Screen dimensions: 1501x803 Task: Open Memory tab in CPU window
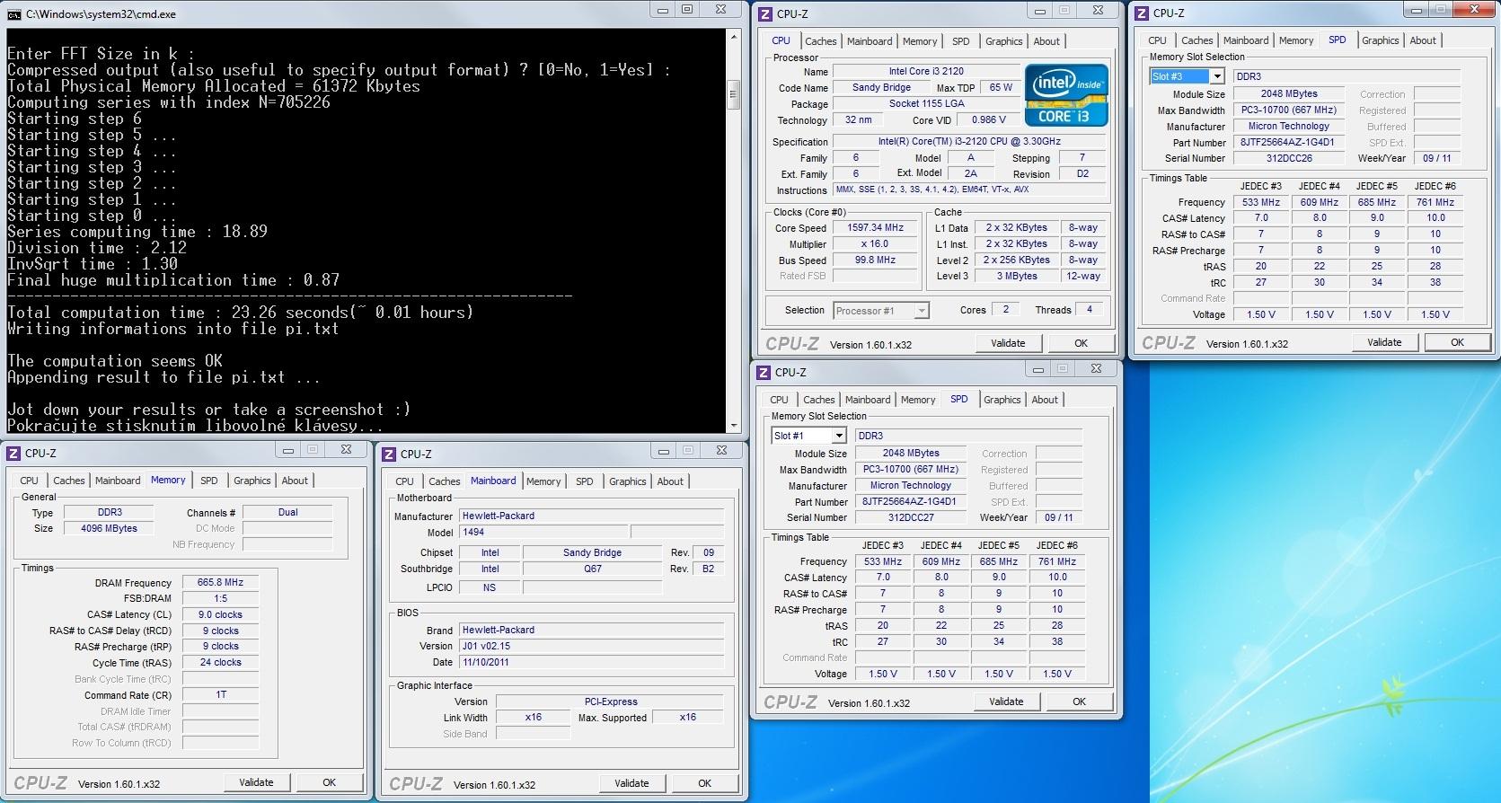920,41
